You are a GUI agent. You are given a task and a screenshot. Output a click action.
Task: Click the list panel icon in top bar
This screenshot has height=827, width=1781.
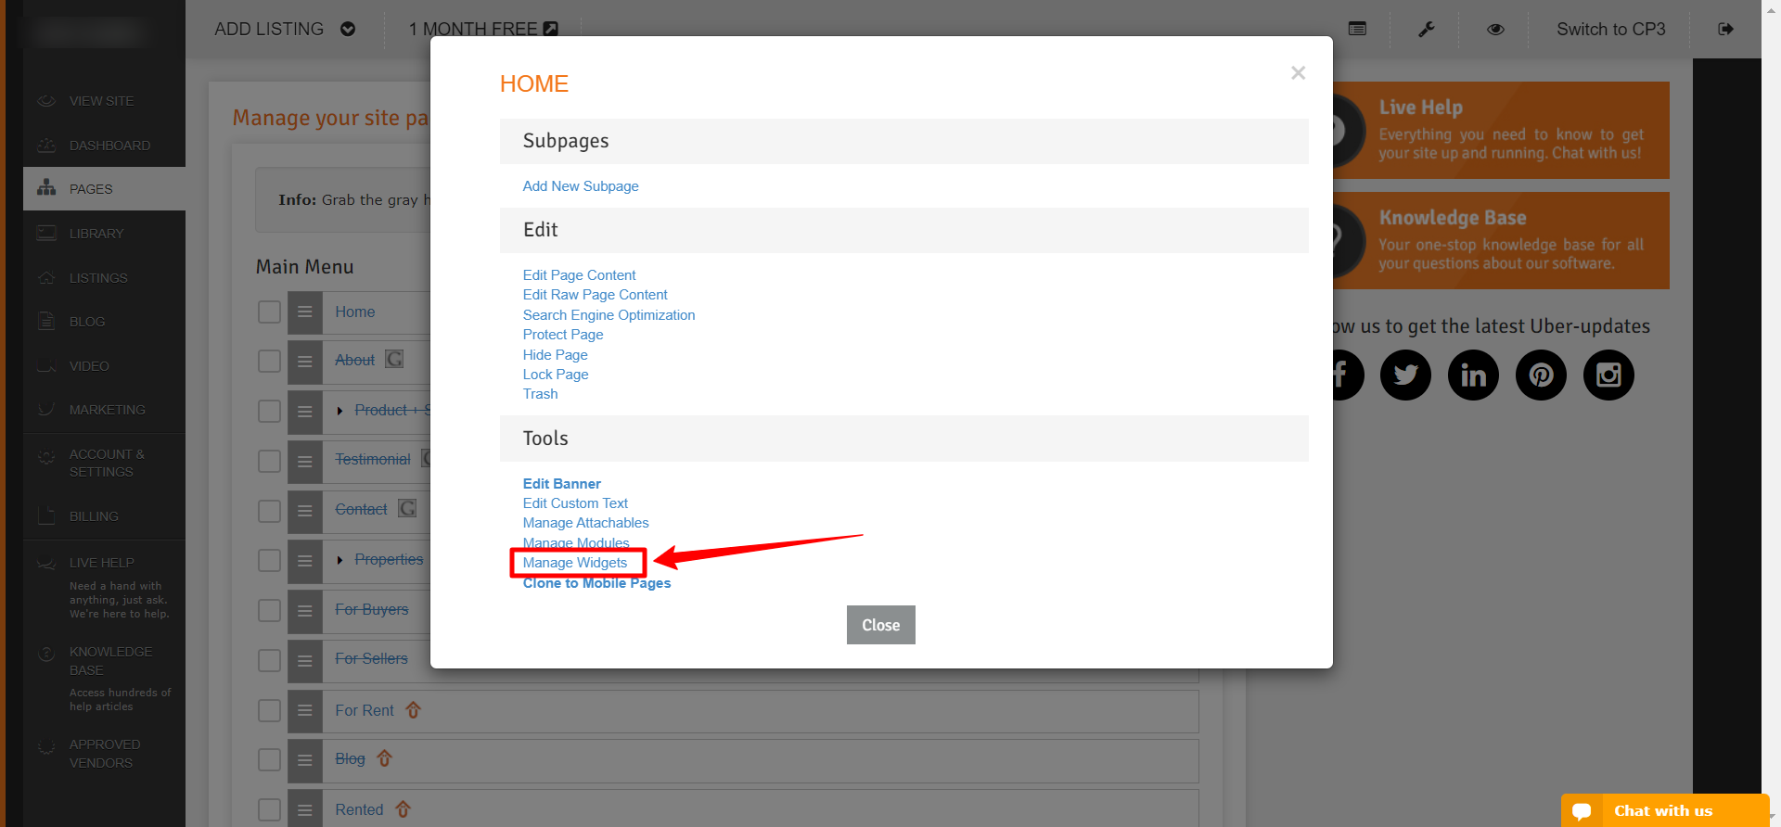pyautogui.click(x=1357, y=29)
